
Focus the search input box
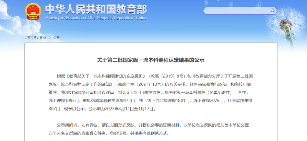(x=237, y=11)
